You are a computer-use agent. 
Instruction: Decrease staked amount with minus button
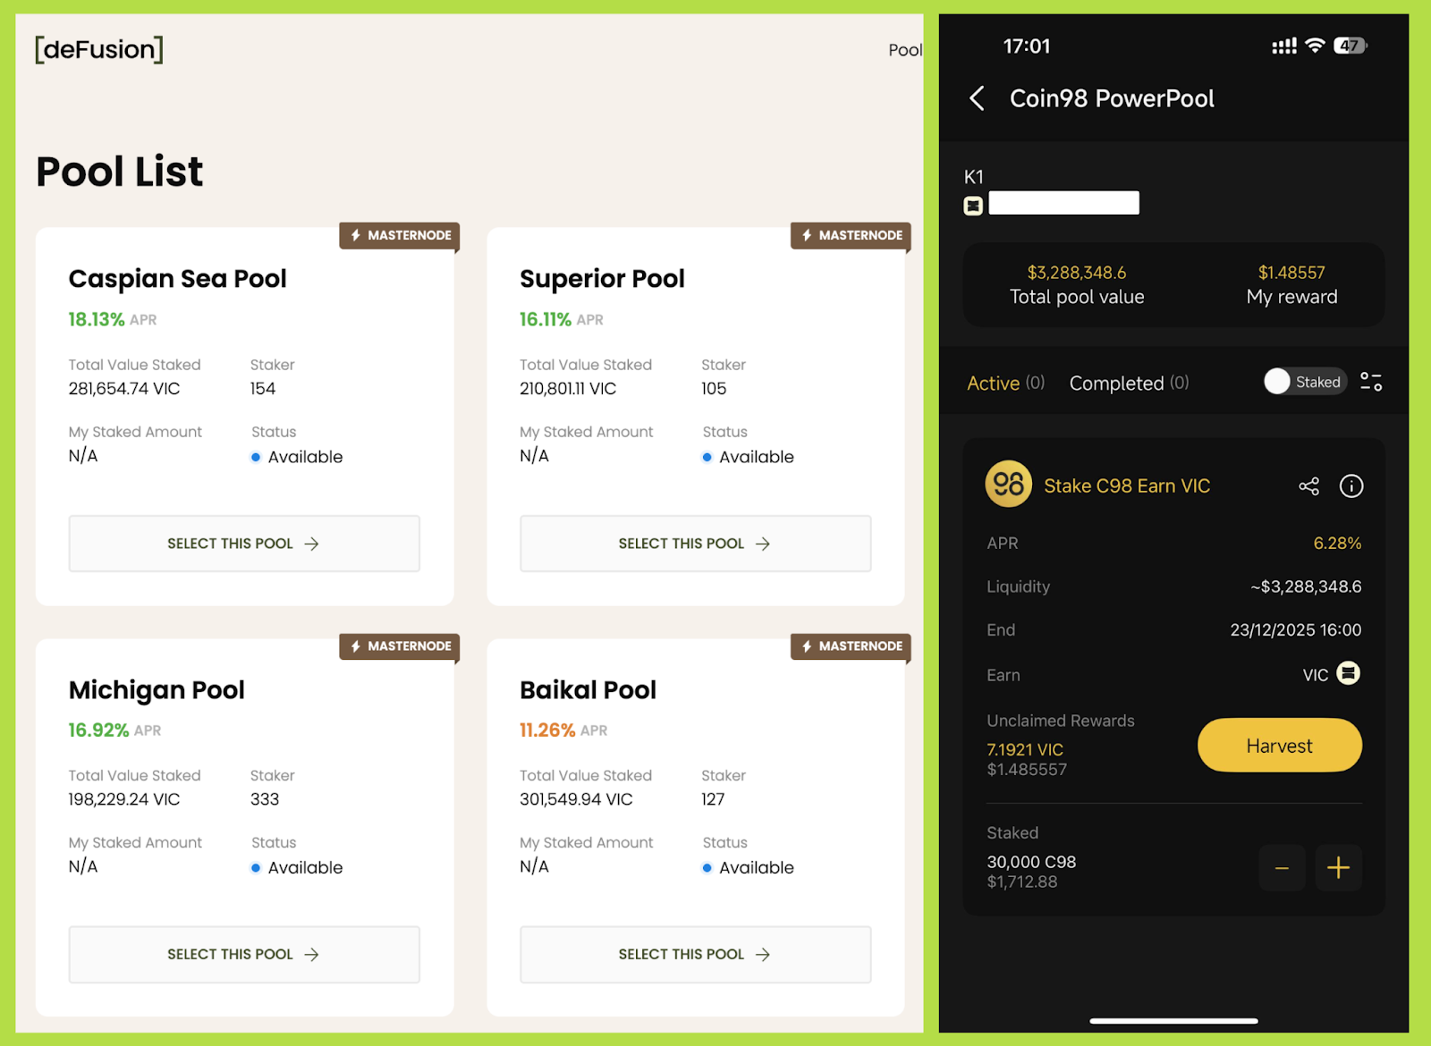pyautogui.click(x=1282, y=868)
